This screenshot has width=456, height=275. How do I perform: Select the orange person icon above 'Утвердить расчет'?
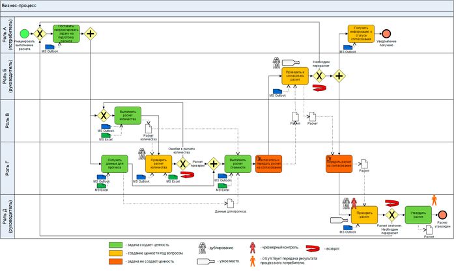click(434, 200)
